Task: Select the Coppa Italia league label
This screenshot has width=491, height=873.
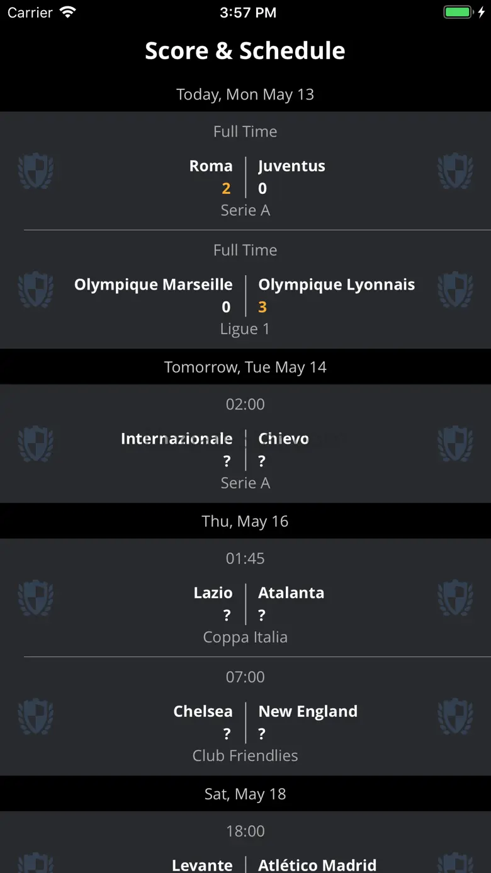Action: pyautogui.click(x=245, y=637)
